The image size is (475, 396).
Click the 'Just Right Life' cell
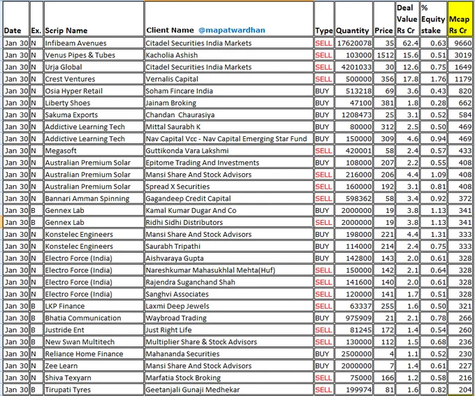click(229, 330)
